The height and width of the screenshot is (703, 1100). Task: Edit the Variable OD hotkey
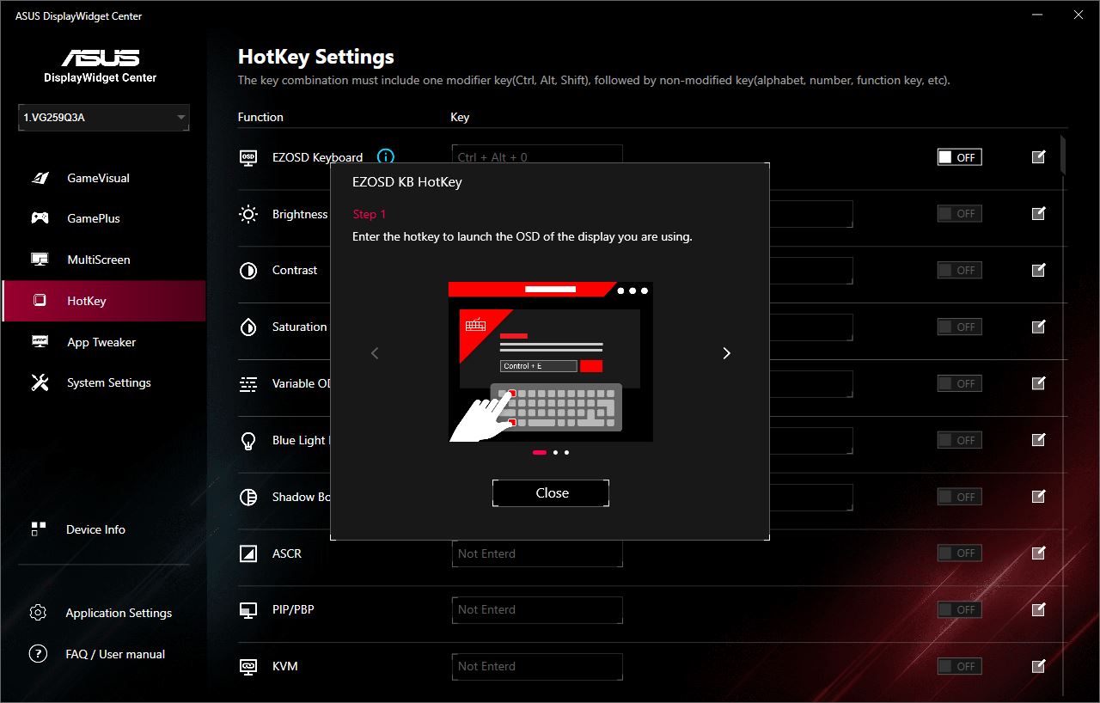(x=1038, y=383)
